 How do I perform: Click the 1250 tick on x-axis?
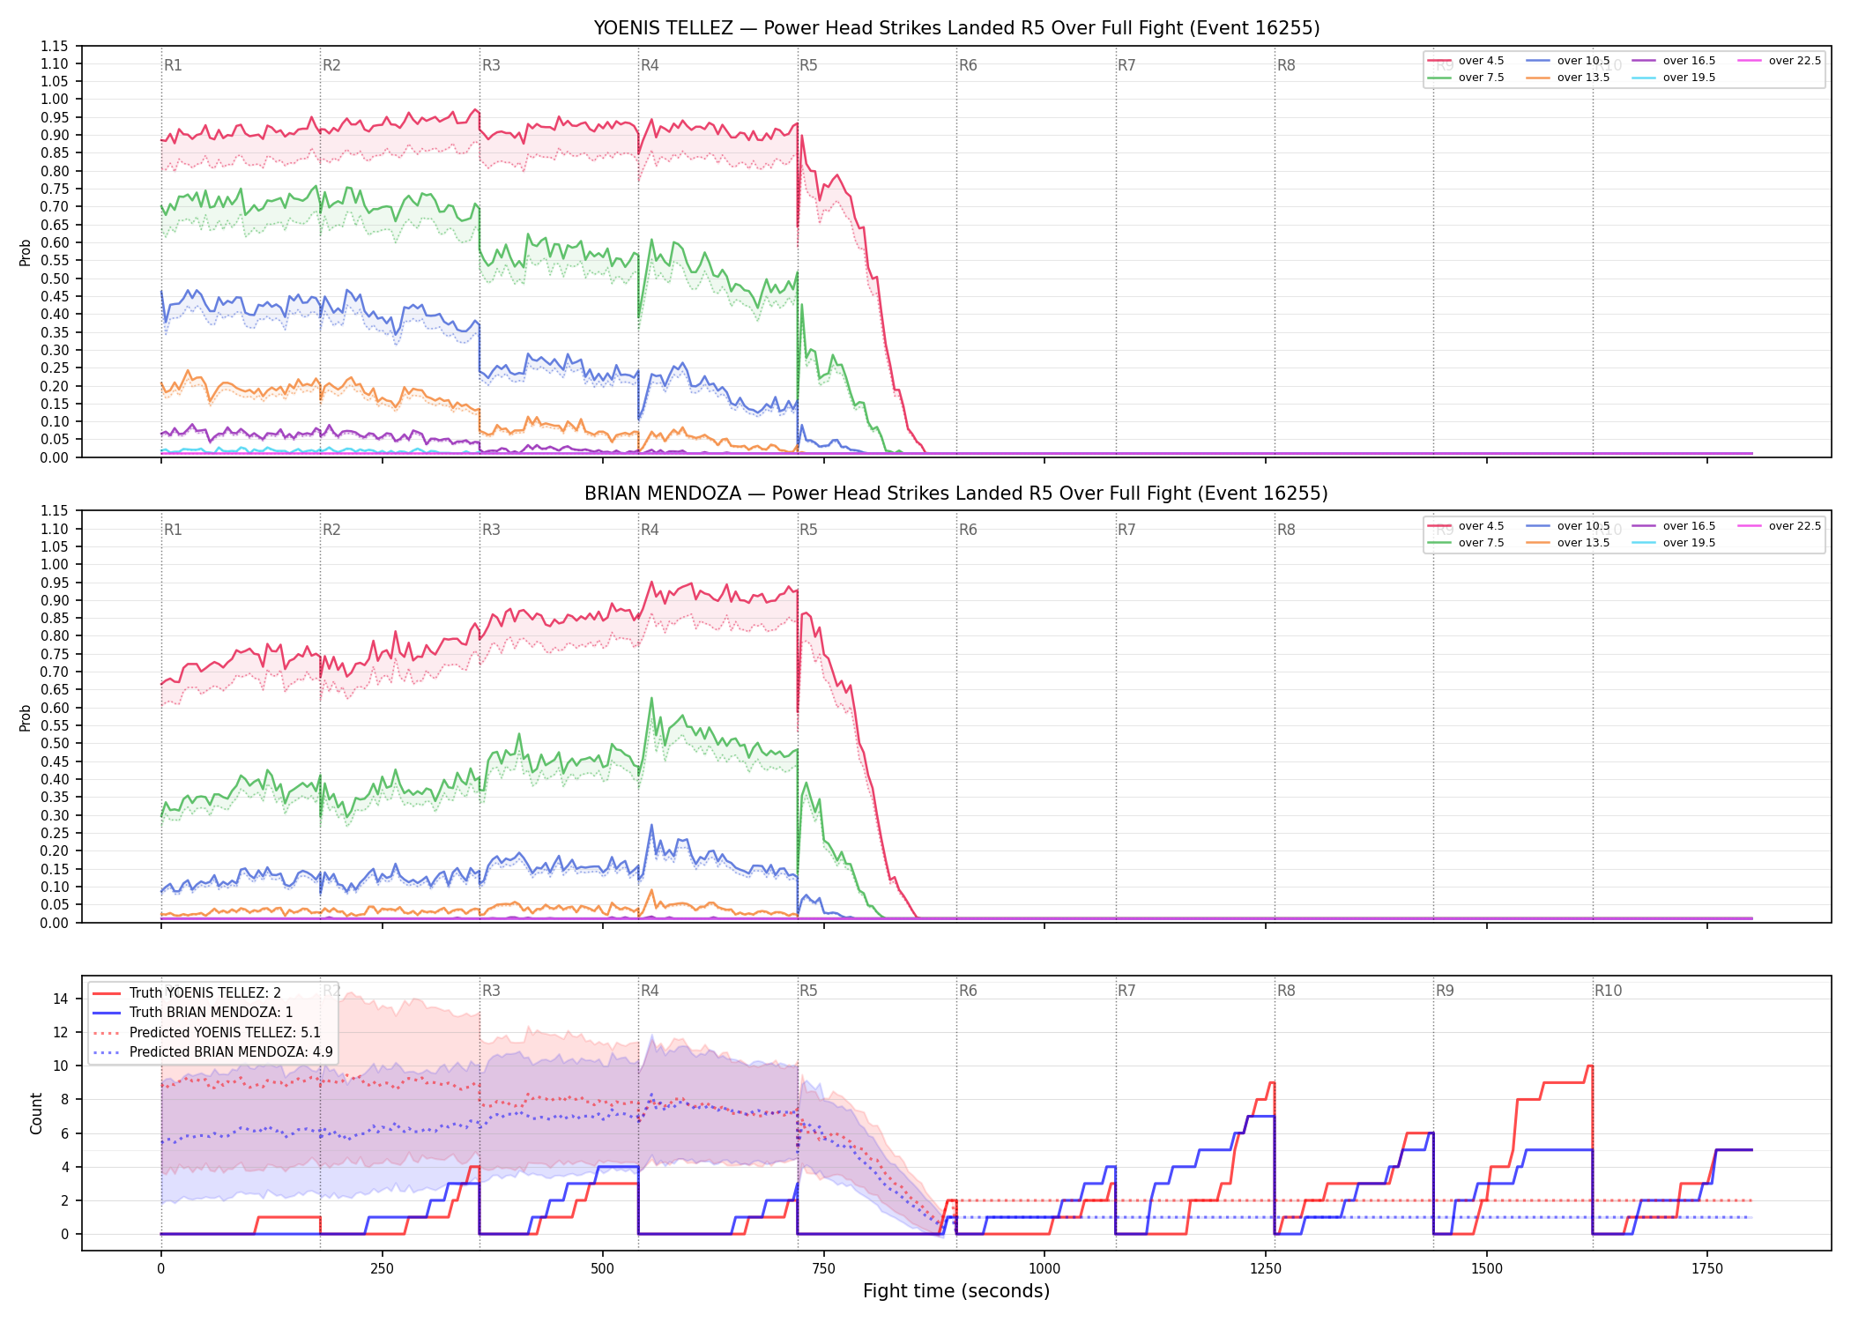1266,1269
